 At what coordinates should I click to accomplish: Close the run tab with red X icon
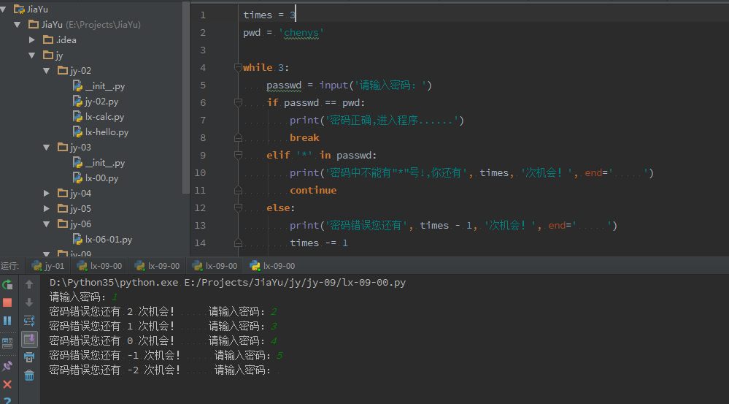[7, 384]
